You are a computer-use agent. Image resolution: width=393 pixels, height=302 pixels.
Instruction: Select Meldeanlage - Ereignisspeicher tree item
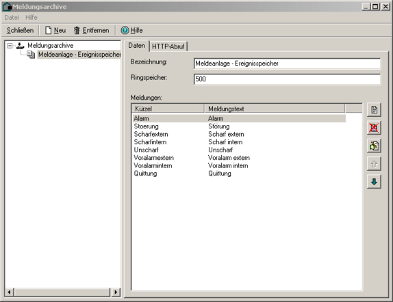click(79, 54)
